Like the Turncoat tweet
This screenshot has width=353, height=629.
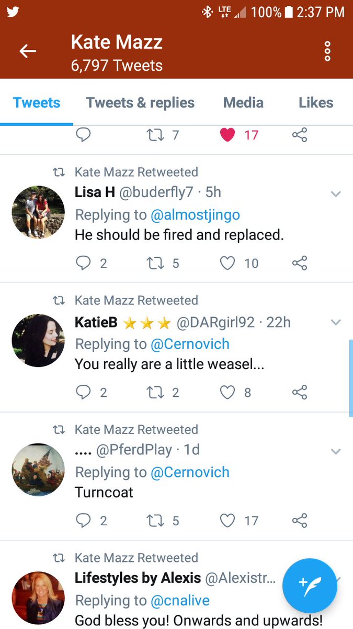pyautogui.click(x=227, y=520)
